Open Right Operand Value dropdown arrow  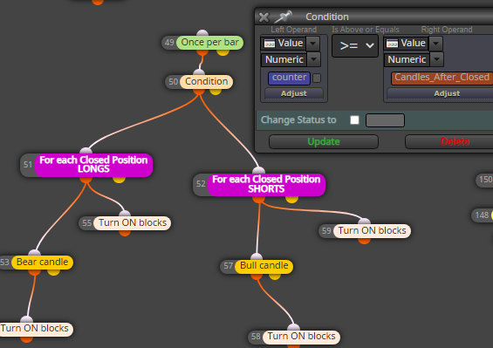(435, 44)
